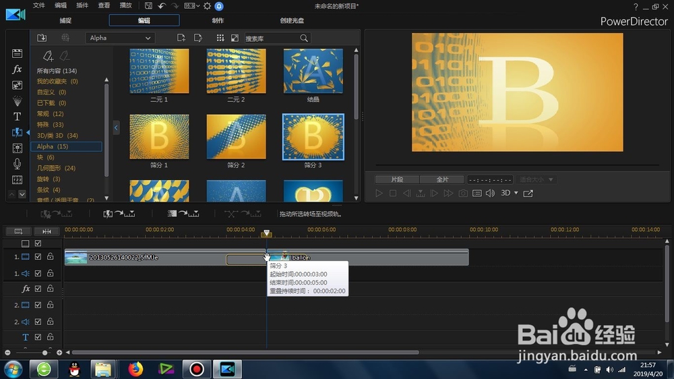
Task: Select the 几何图形 (24) category
Action: [56, 168]
